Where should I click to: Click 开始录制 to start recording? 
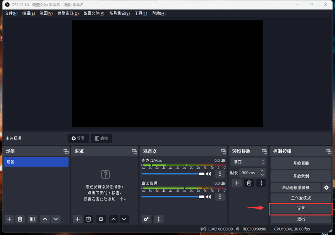301,176
